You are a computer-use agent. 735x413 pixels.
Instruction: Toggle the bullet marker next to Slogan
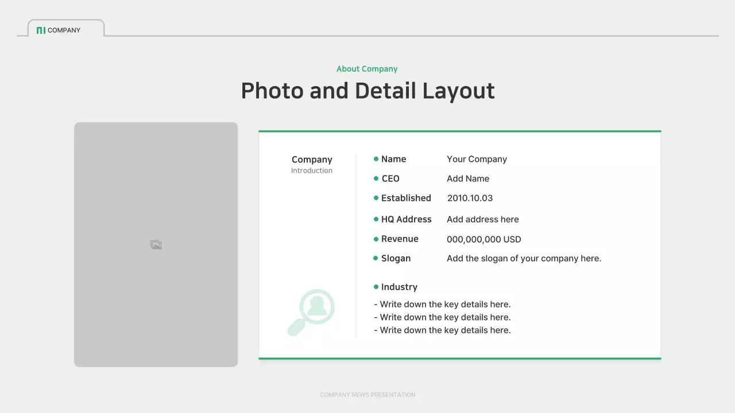pyautogui.click(x=375, y=258)
